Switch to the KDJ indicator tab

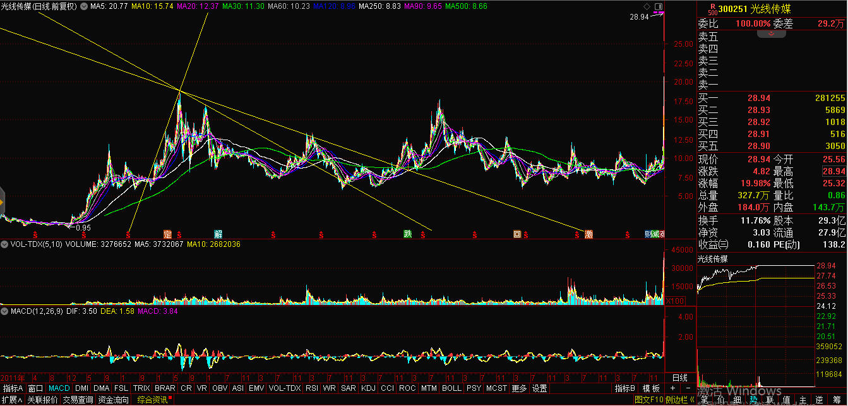pyautogui.click(x=367, y=388)
